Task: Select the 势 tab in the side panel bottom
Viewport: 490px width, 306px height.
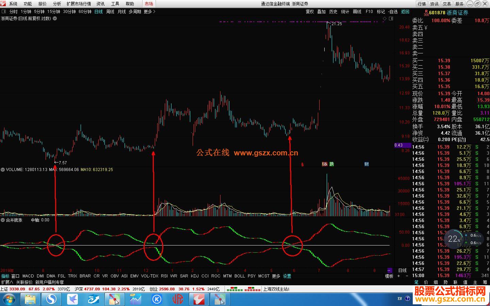Action: click(446, 282)
